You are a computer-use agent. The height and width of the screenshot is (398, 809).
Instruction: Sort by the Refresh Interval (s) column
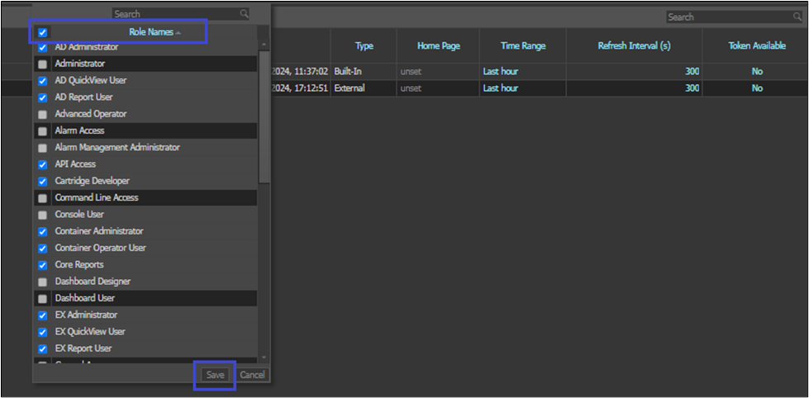pyautogui.click(x=631, y=46)
